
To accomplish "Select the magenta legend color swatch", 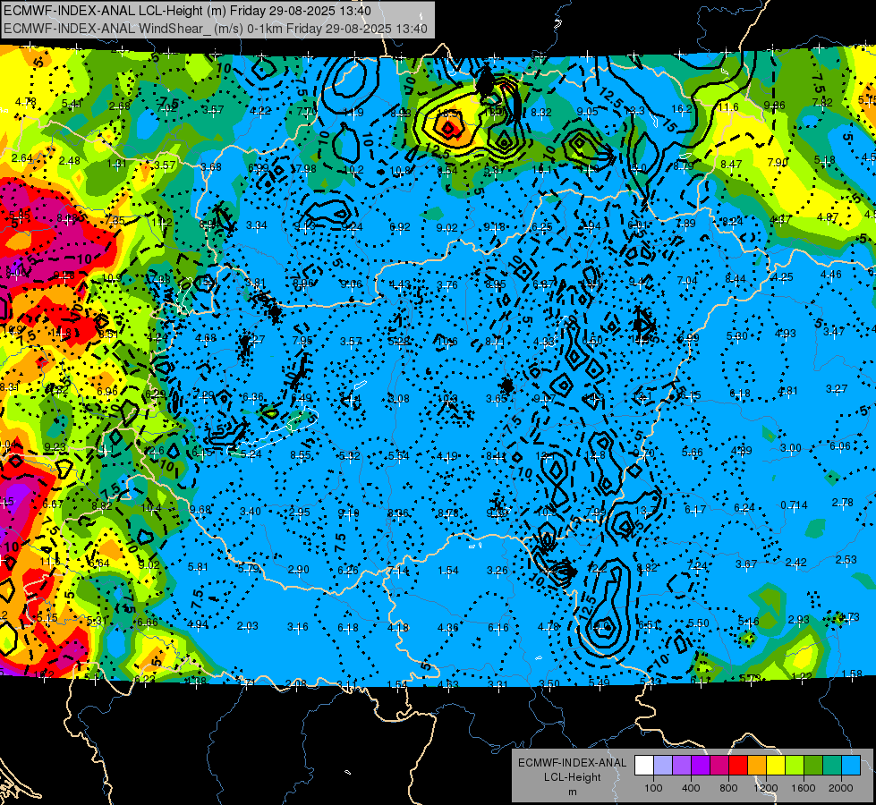I will point(719,766).
